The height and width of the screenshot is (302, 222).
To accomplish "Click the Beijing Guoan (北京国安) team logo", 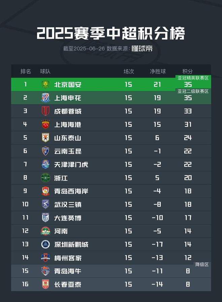I will point(45,84).
